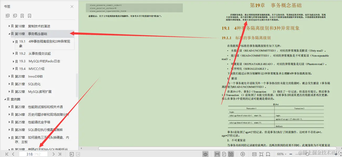342x157 pixels.
Task: Open bookmark 19.3 MySQL中的Redo日志
Action: coord(40,61)
